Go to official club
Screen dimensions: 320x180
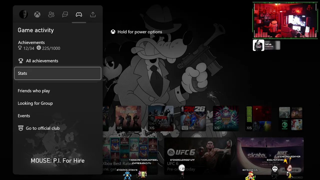58,128
